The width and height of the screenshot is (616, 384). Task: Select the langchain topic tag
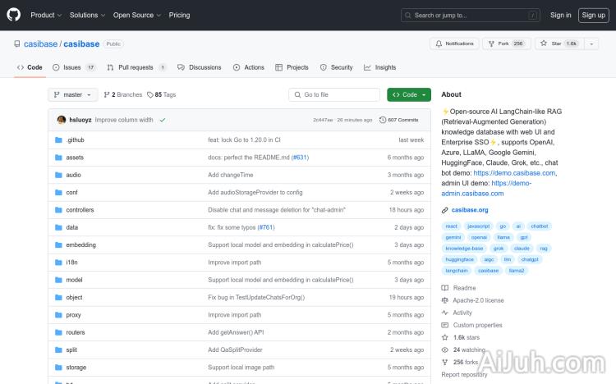[456, 270]
